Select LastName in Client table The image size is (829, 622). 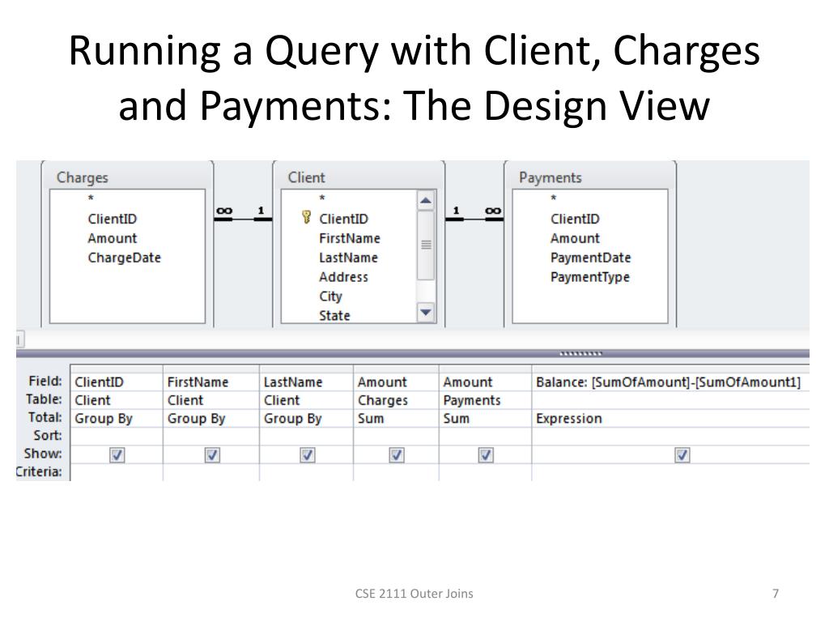pyautogui.click(x=348, y=258)
